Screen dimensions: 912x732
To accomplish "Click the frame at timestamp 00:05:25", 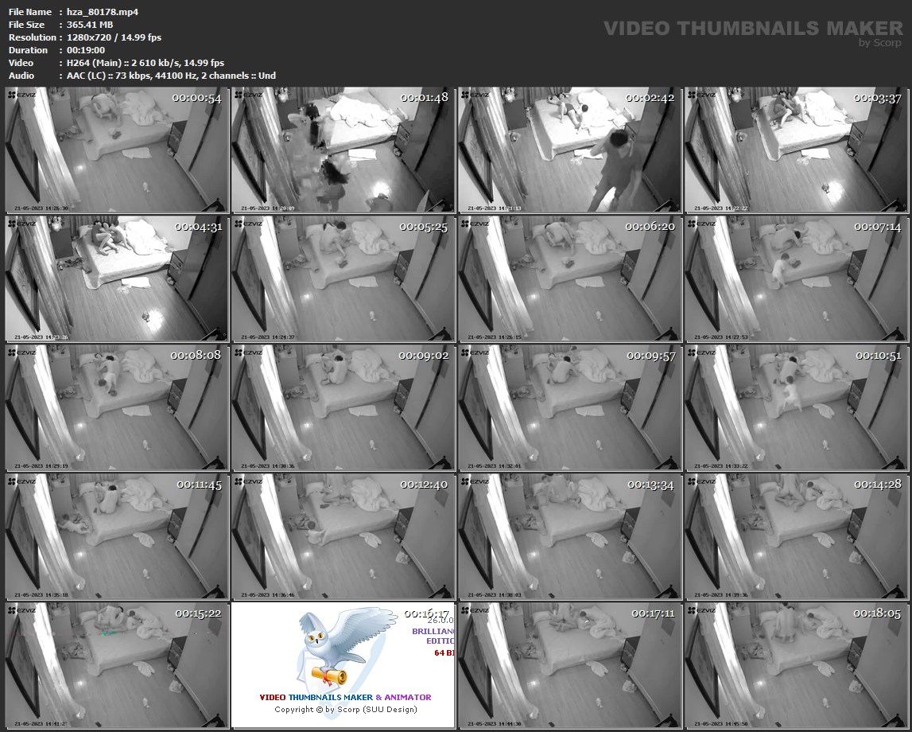I will point(343,278).
